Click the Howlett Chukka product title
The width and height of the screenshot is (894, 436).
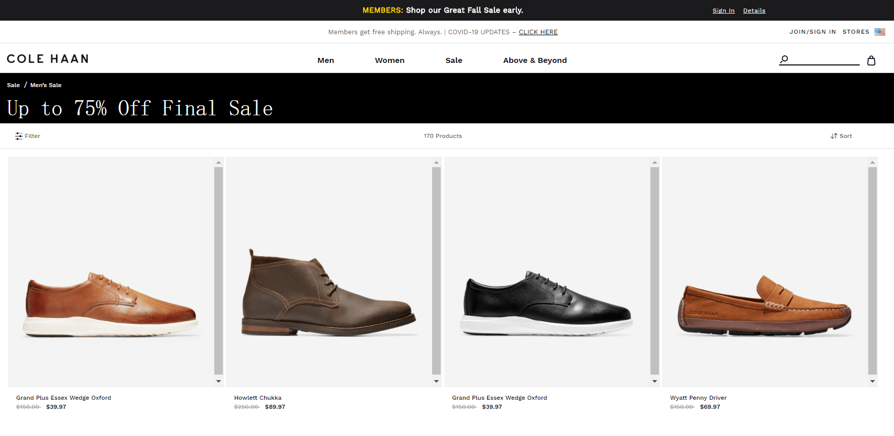coord(258,398)
